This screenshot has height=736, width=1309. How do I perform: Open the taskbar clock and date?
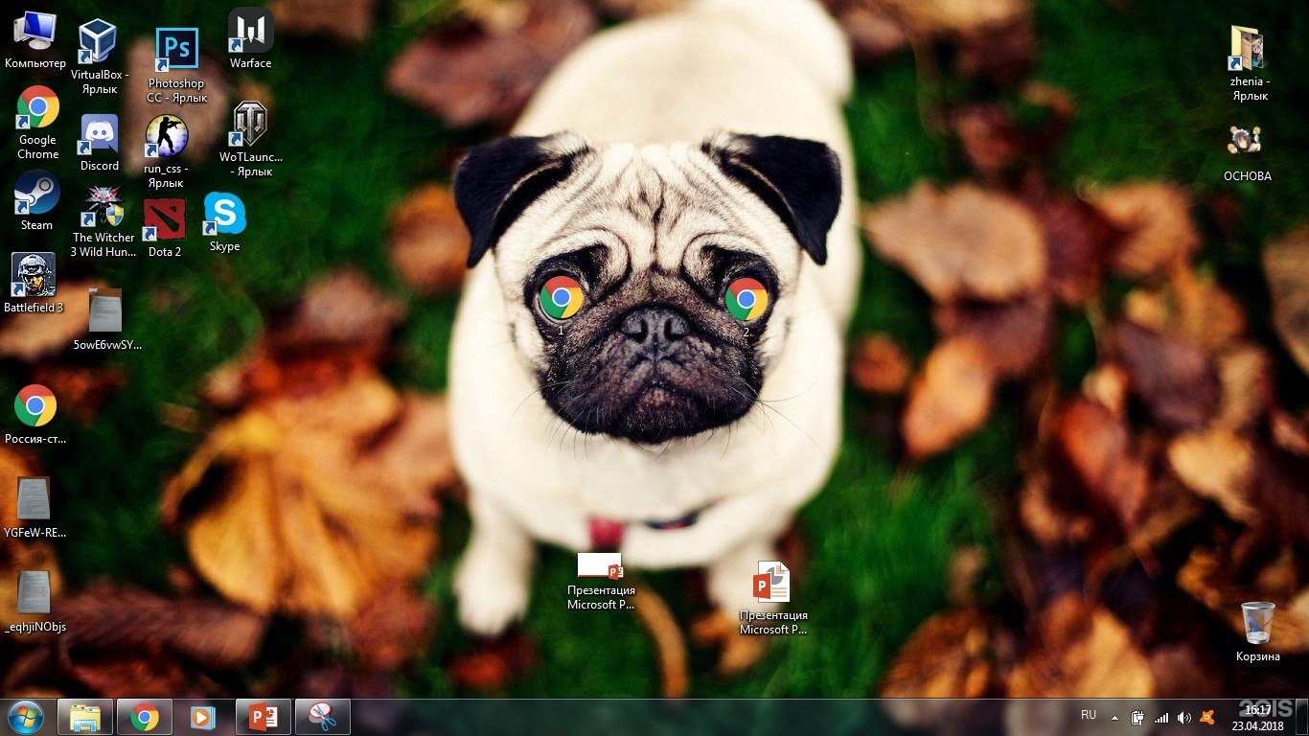point(1255,717)
